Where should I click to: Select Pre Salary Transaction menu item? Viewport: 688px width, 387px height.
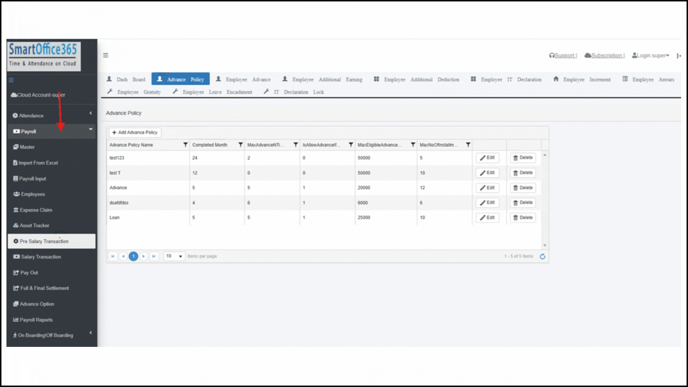[52, 241]
